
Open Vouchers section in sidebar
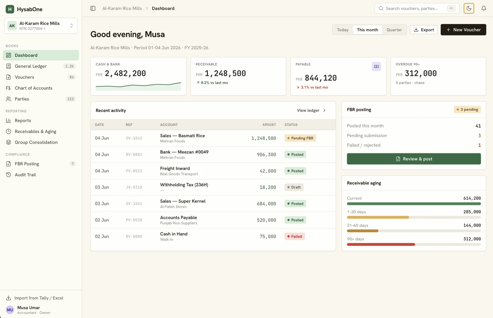click(x=41, y=77)
